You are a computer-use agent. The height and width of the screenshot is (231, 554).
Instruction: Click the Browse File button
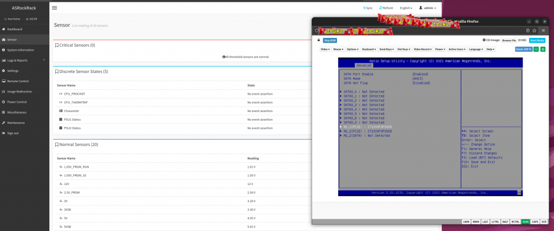click(509, 41)
